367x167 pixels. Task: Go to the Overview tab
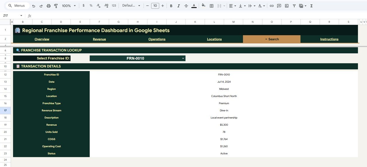pos(42,39)
